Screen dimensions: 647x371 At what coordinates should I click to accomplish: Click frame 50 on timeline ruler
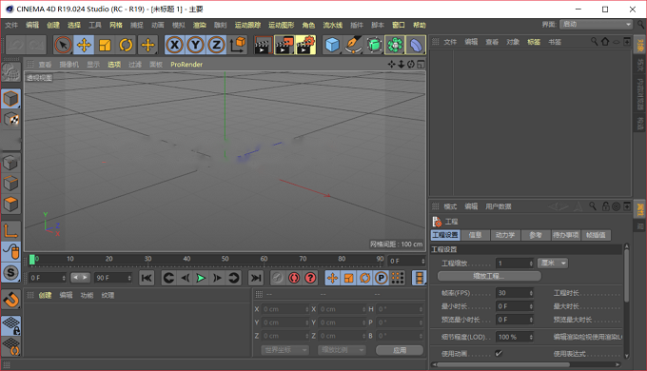(225, 259)
